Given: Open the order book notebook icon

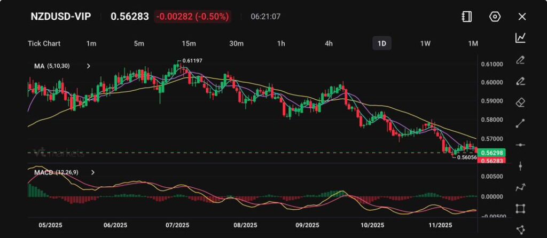Looking at the screenshot, I should tap(466, 17).
